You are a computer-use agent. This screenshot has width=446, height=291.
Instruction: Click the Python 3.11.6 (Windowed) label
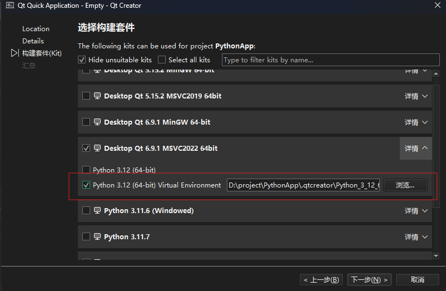[x=149, y=210]
